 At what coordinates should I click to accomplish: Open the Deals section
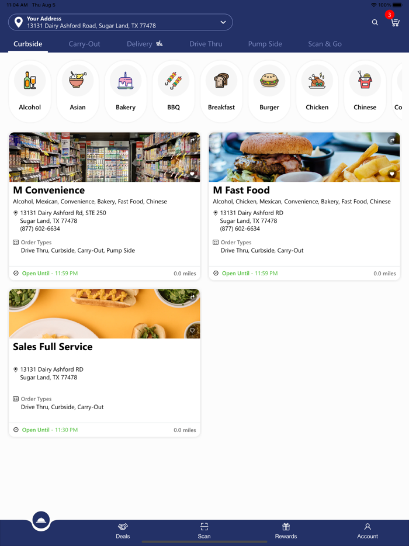pyautogui.click(x=123, y=531)
